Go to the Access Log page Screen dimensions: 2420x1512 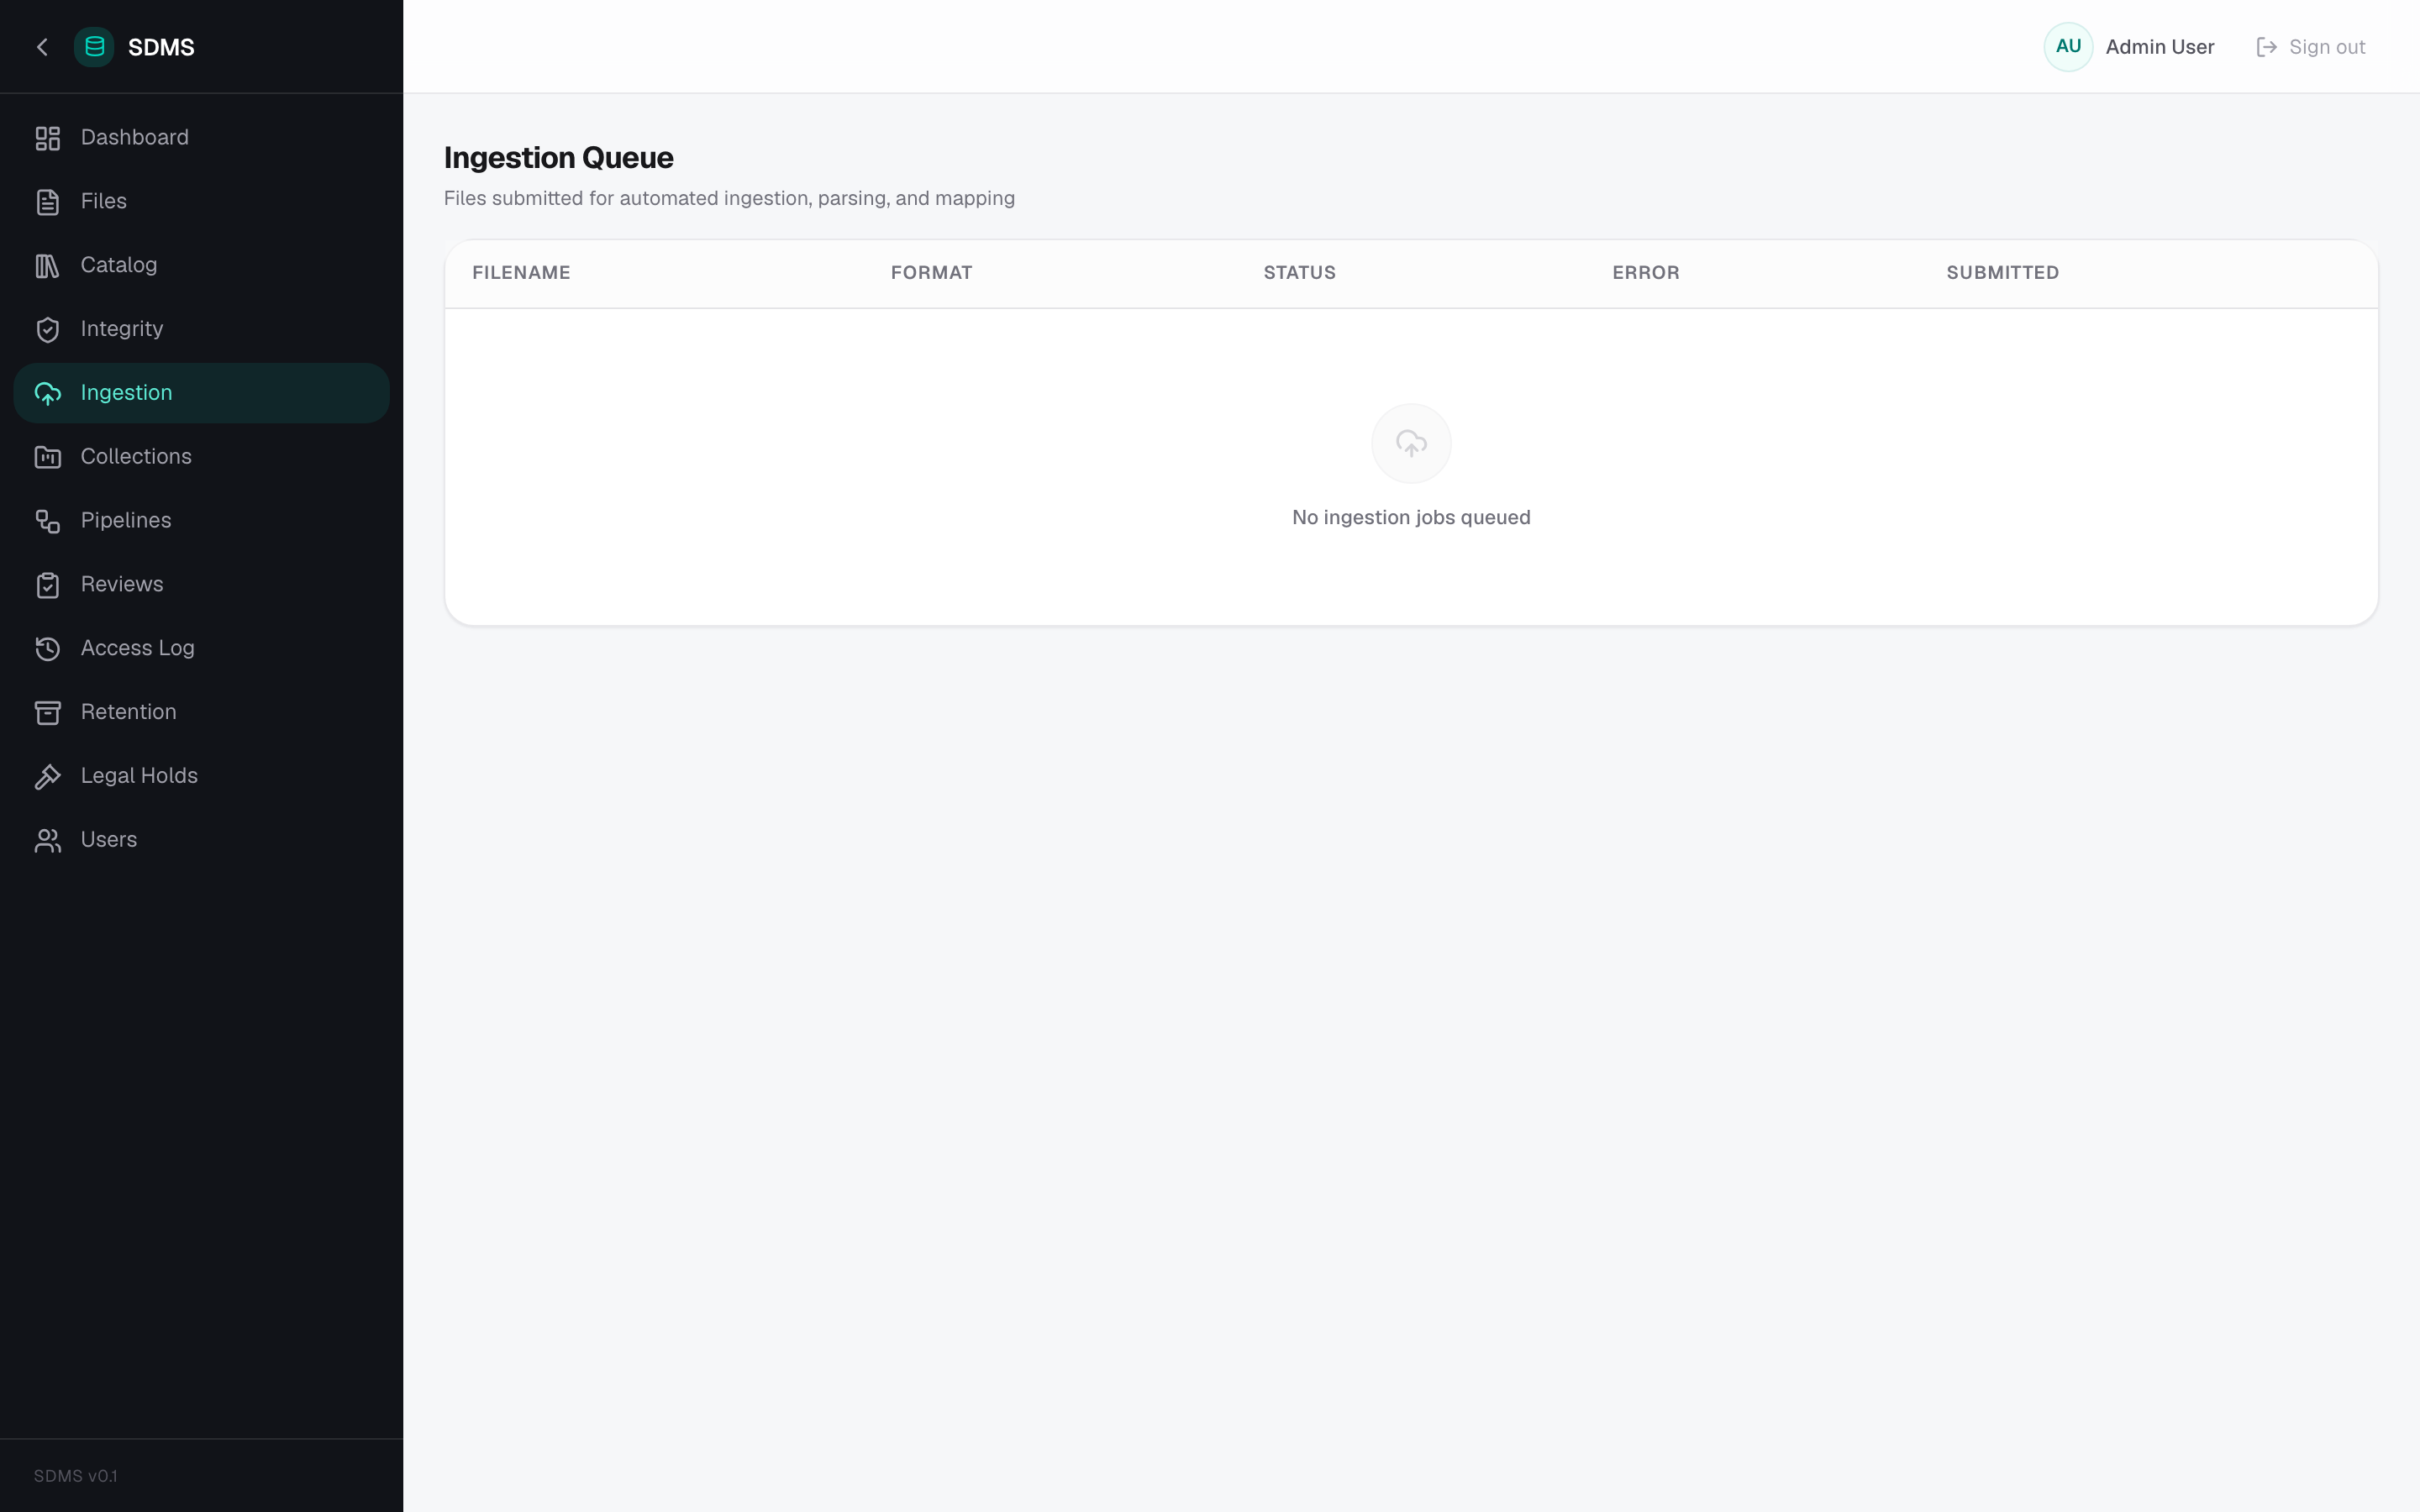click(201, 648)
